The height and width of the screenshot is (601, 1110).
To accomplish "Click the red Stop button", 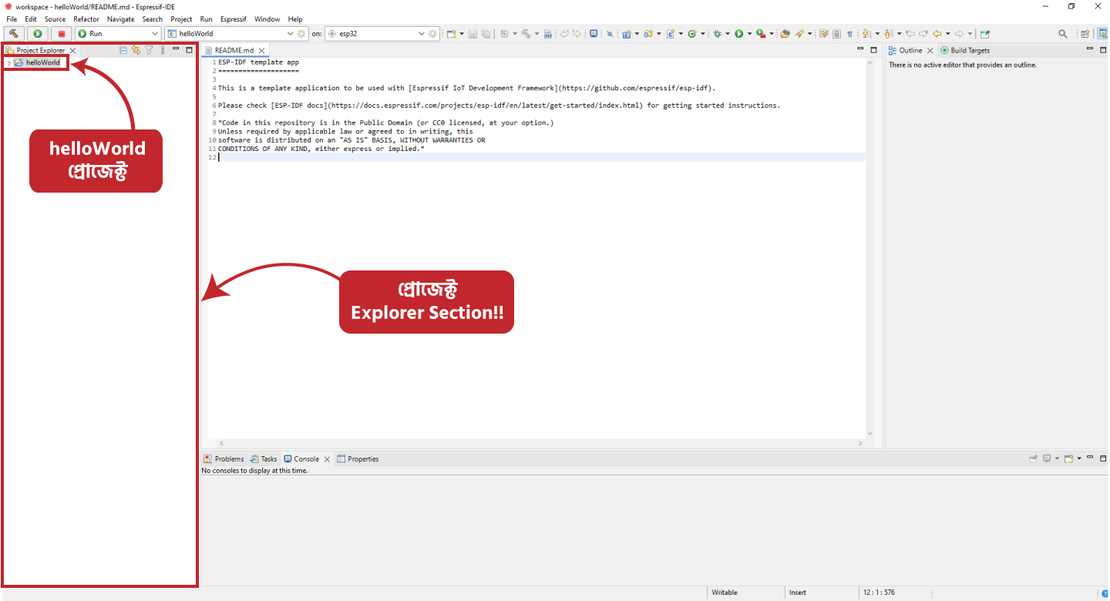I will click(61, 34).
